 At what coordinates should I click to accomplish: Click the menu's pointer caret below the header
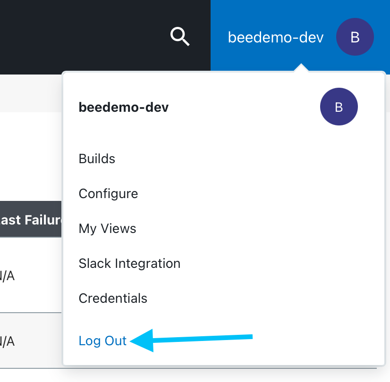point(301,69)
